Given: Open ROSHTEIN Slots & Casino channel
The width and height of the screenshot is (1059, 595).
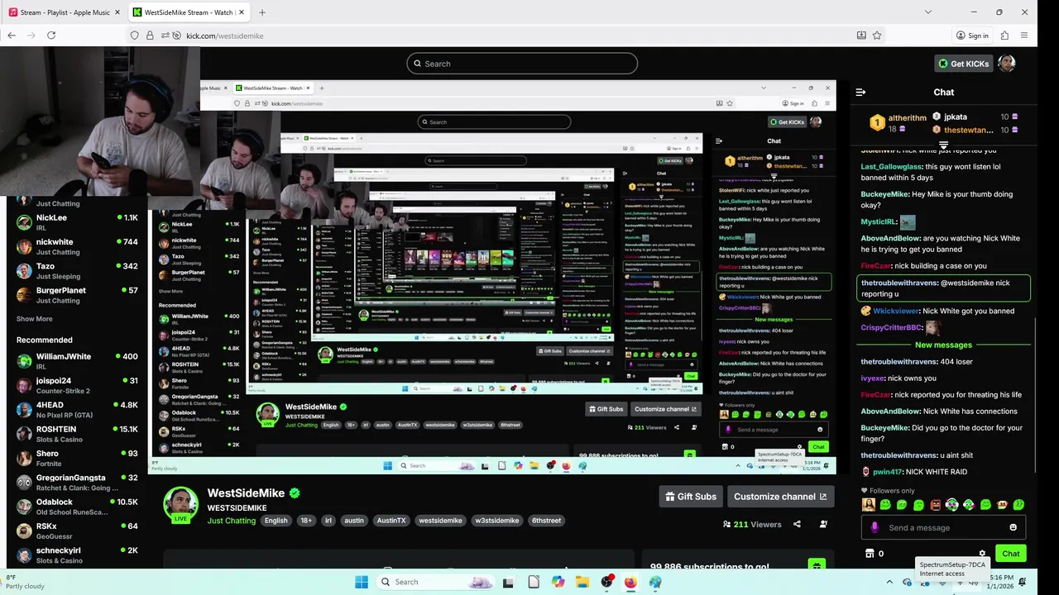Looking at the screenshot, I should [76, 434].
